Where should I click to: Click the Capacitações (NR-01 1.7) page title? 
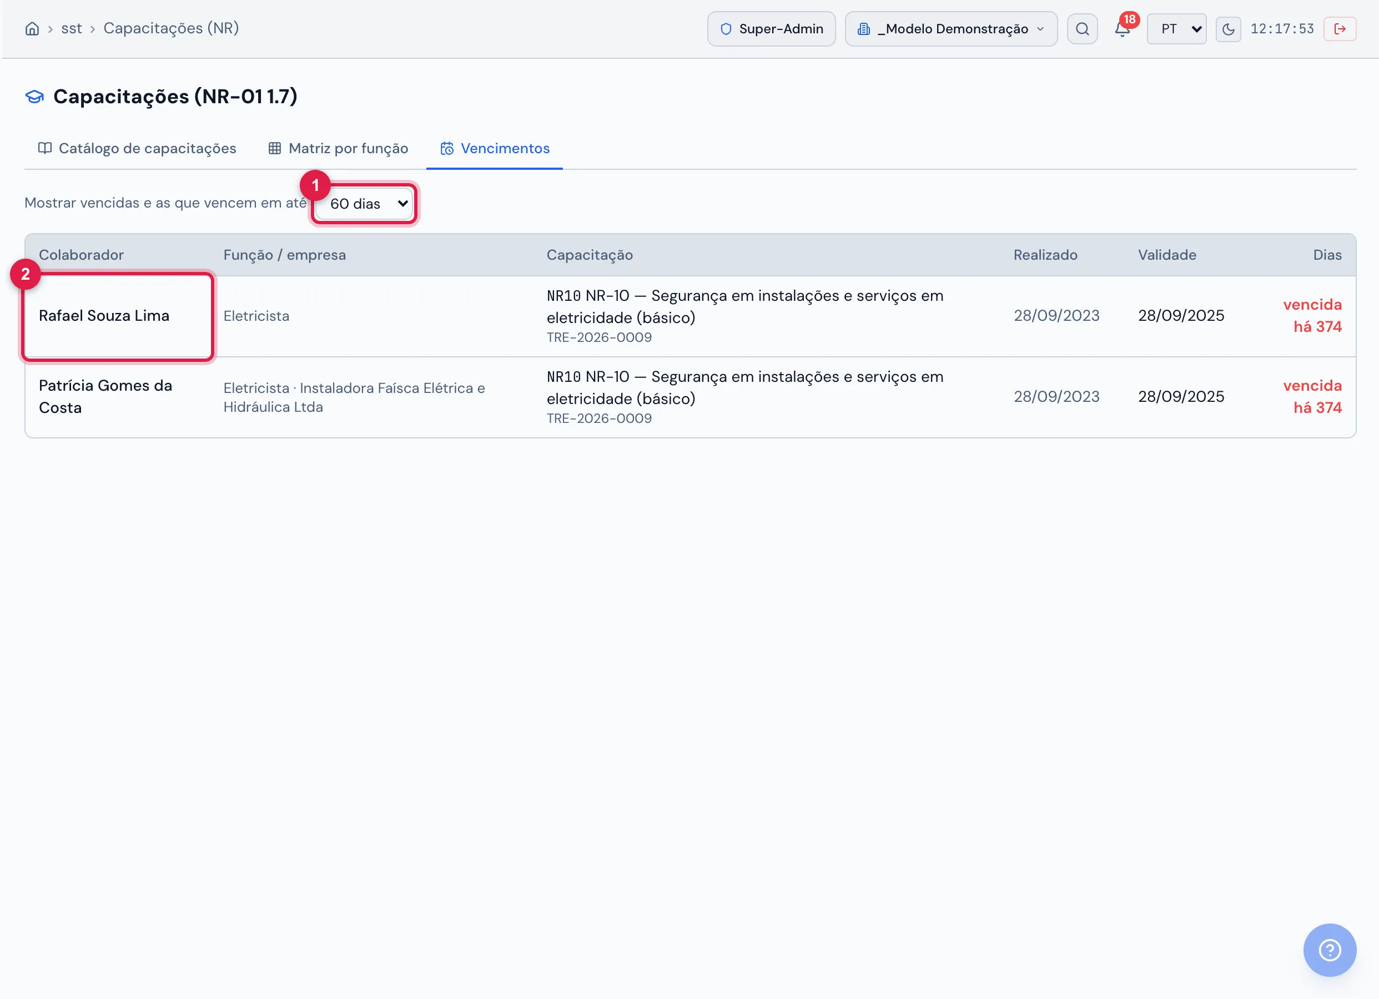coord(175,96)
